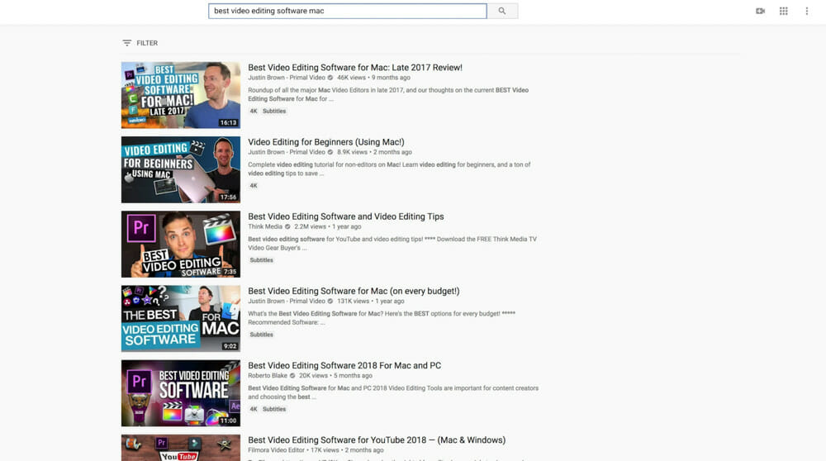Screen dimensions: 826x461
Task: Visit Think Media channel link
Action: point(266,226)
